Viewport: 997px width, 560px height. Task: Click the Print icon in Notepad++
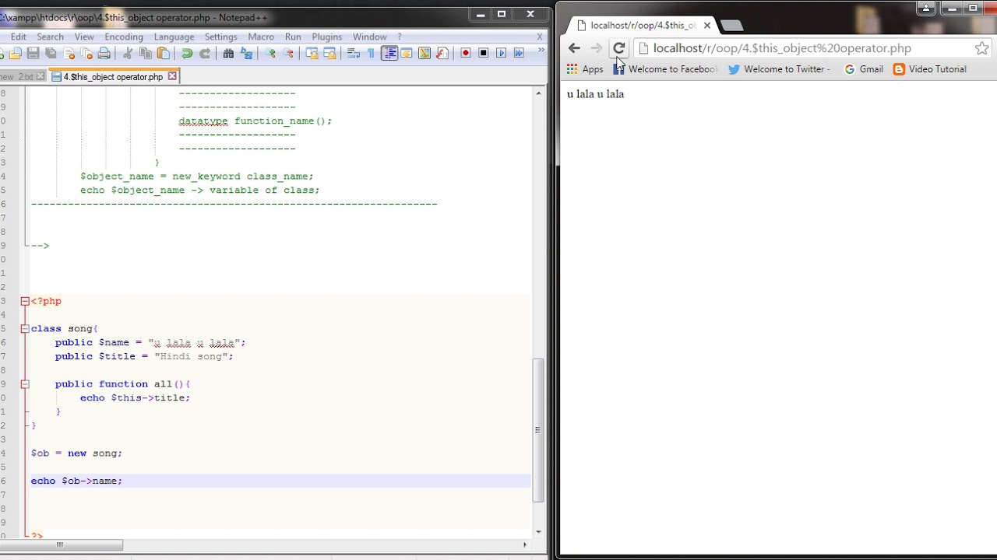click(x=104, y=53)
